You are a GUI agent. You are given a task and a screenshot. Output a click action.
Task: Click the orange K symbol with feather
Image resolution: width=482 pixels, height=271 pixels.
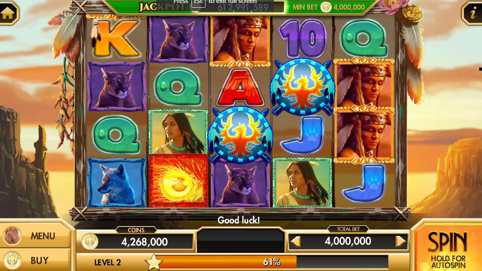click(x=116, y=38)
